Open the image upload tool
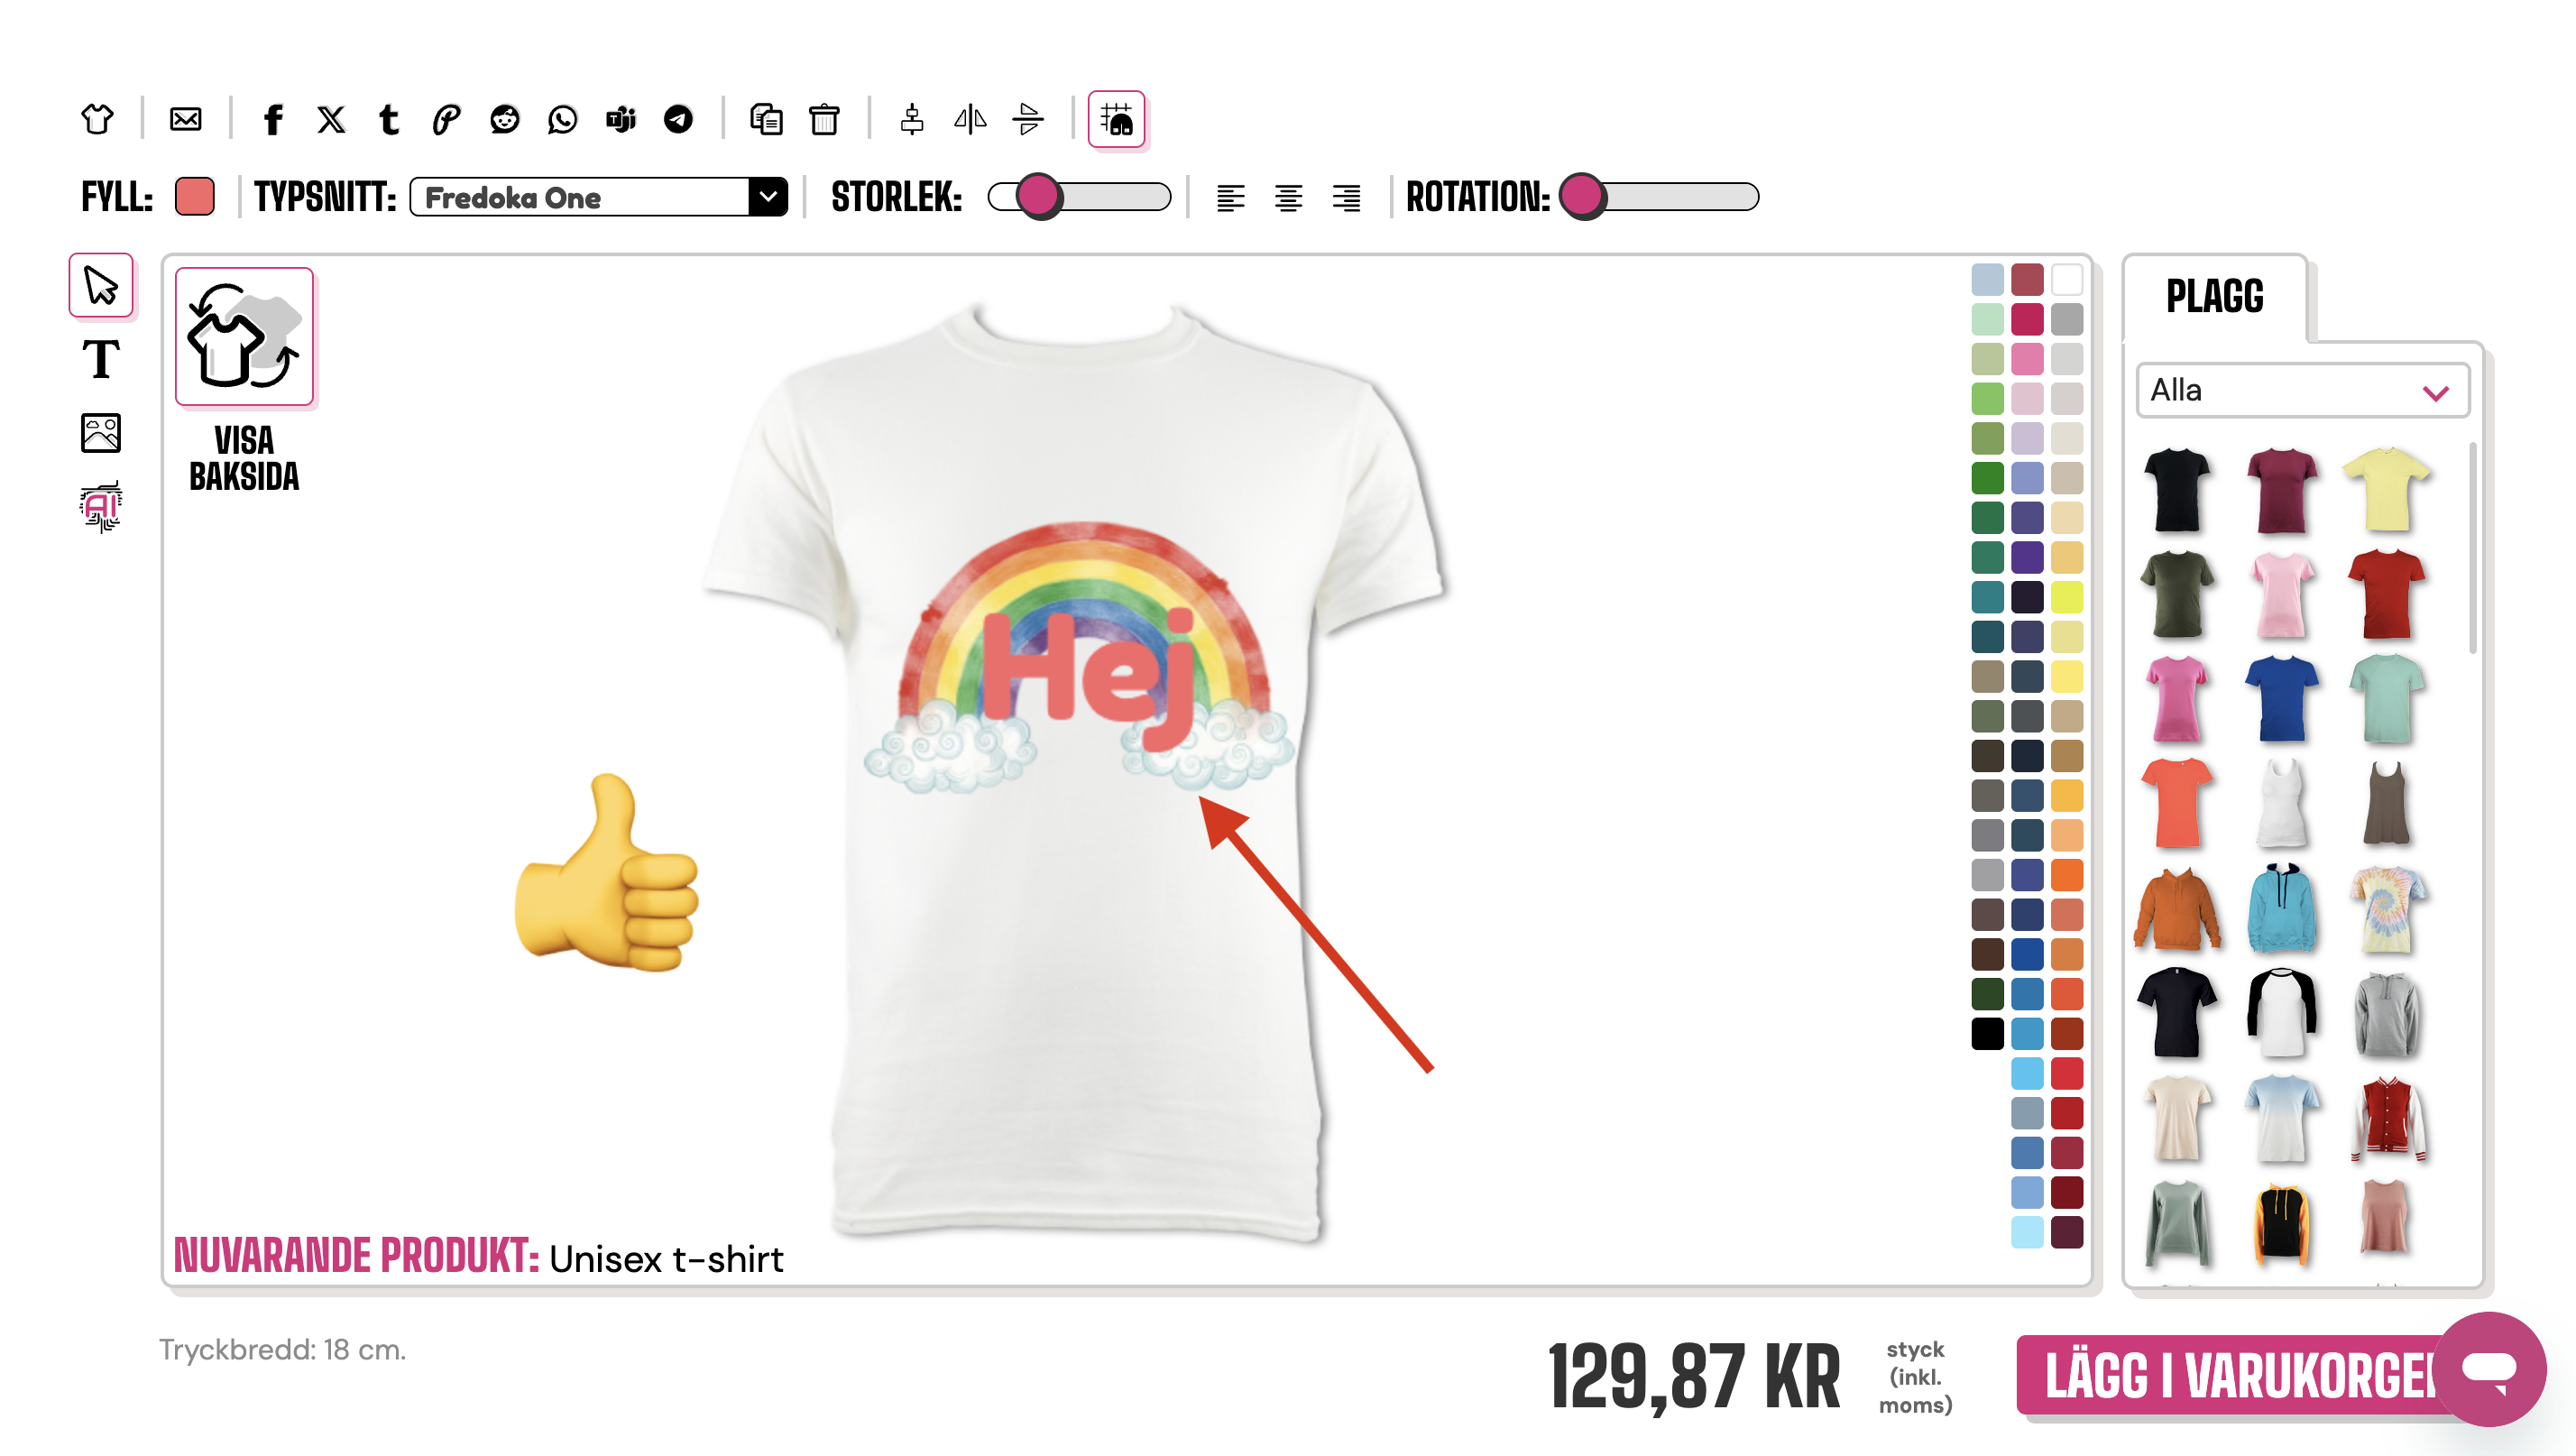This screenshot has height=1456, width=2576. click(100, 433)
